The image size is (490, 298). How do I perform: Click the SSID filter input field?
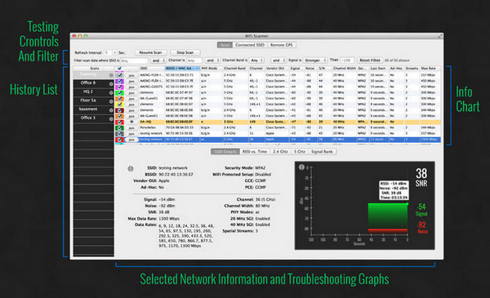(134, 60)
